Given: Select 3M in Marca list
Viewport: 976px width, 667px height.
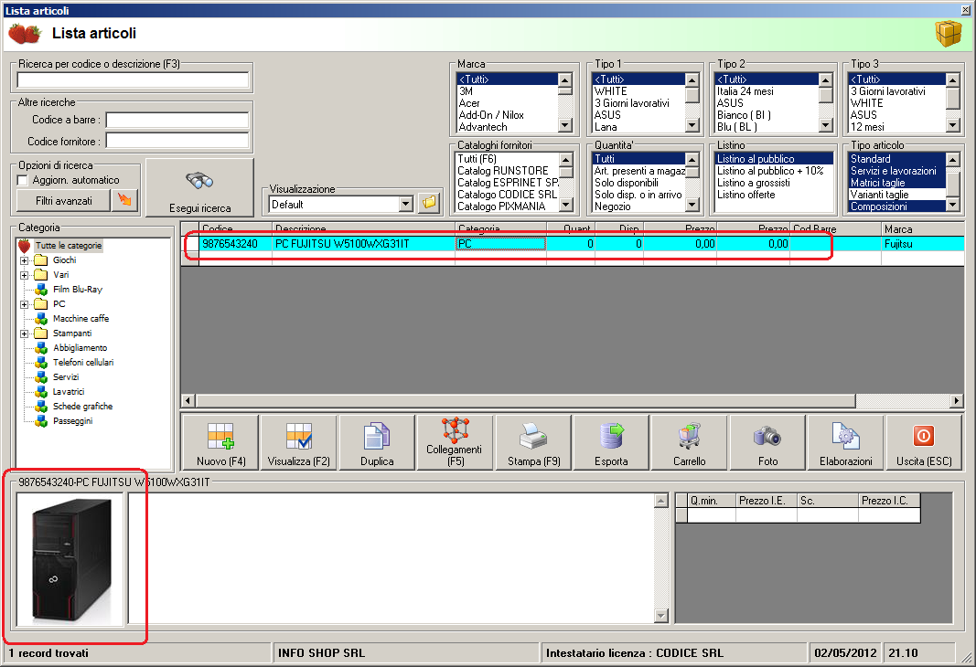Looking at the screenshot, I should pos(508,91).
